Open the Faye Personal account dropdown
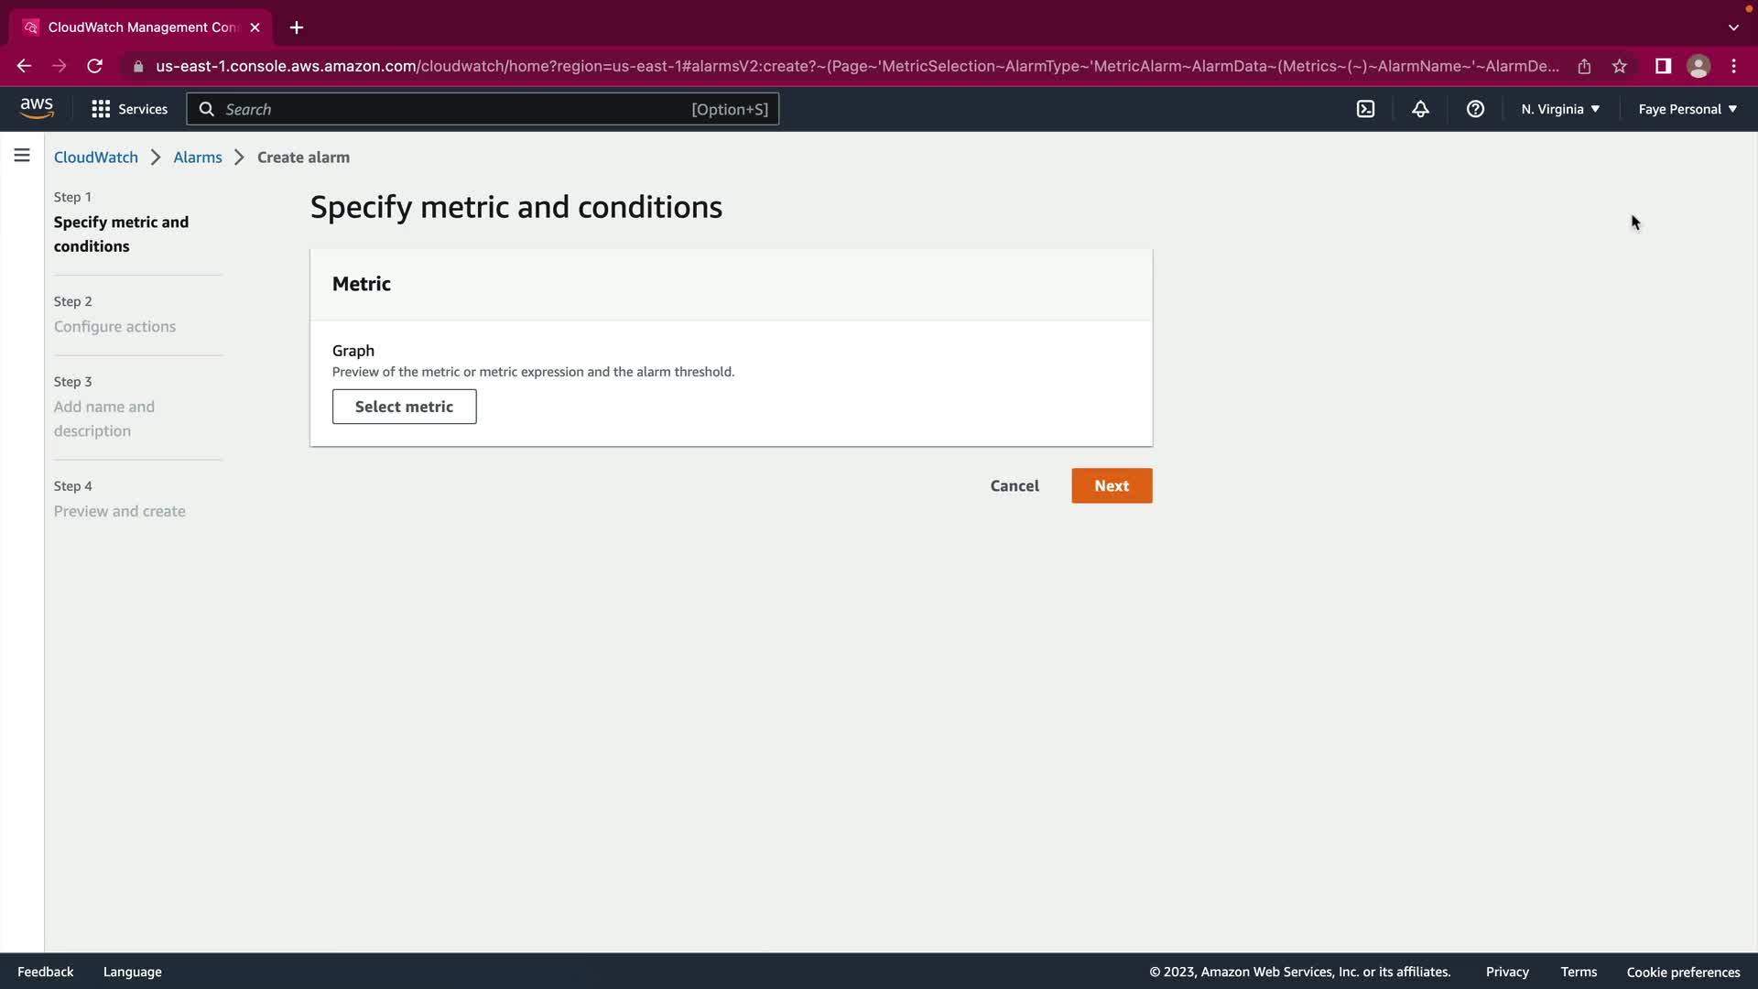The image size is (1758, 989). [x=1687, y=109]
